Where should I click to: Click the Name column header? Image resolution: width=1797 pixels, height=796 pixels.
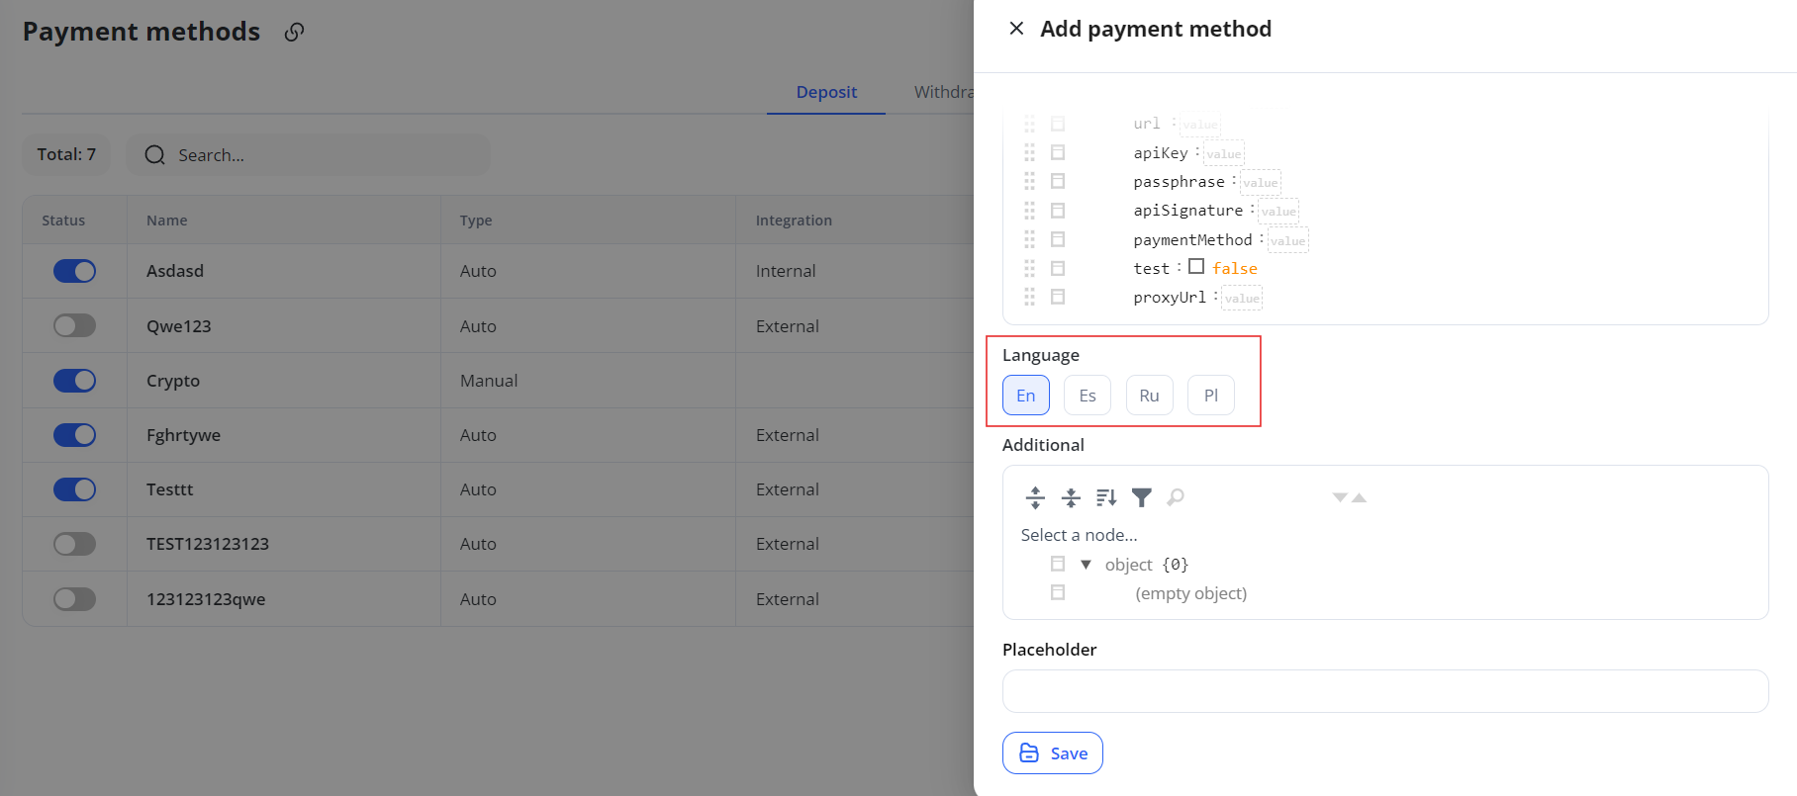pos(167,221)
